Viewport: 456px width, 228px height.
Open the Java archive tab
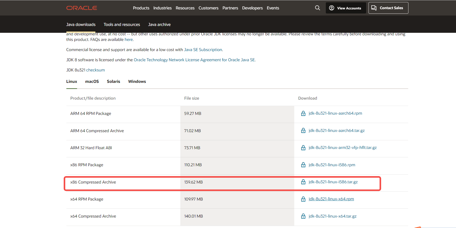(x=159, y=24)
